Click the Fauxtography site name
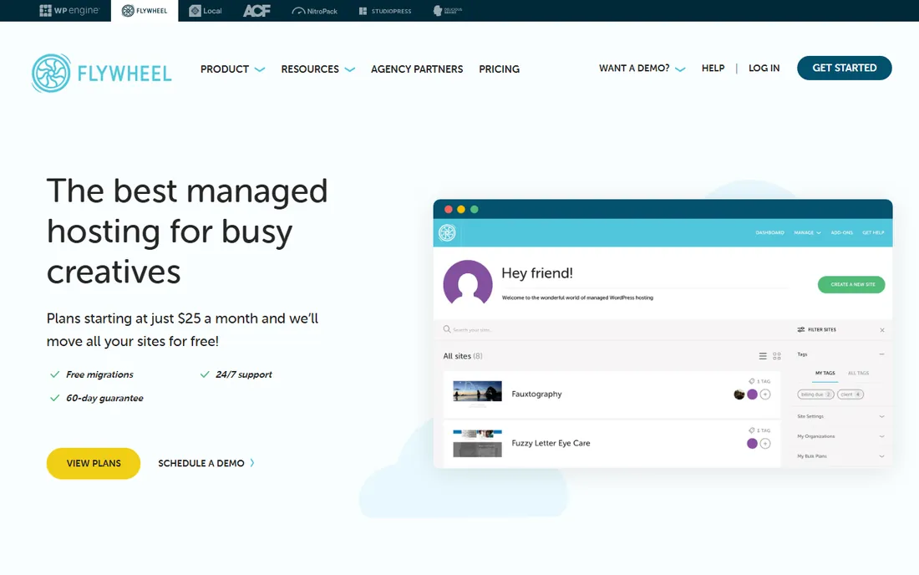 pos(536,394)
